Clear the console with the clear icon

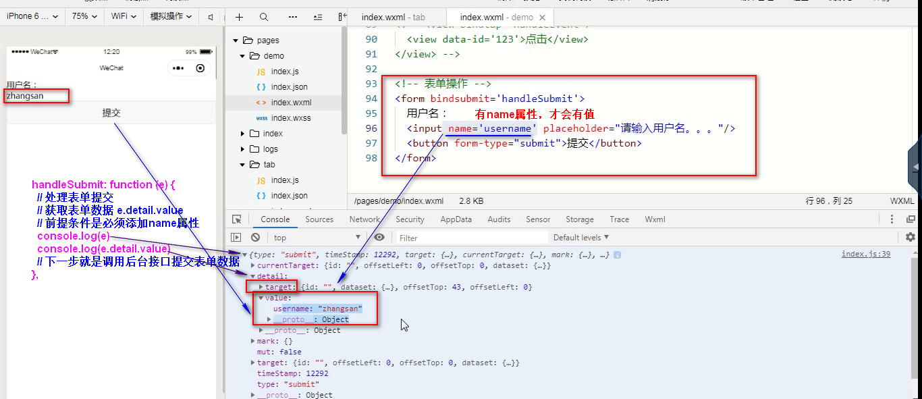[x=255, y=237]
